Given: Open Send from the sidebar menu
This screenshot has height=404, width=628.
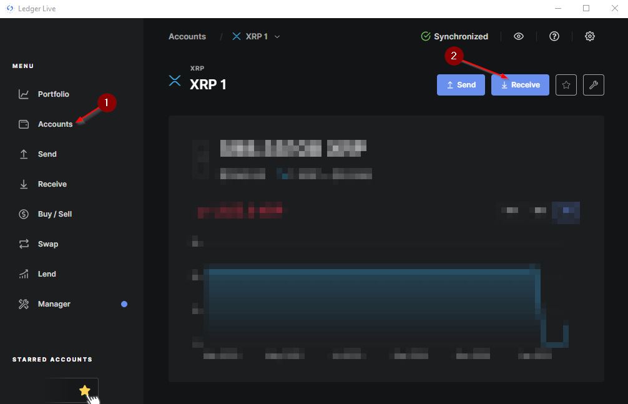Looking at the screenshot, I should click(x=47, y=154).
